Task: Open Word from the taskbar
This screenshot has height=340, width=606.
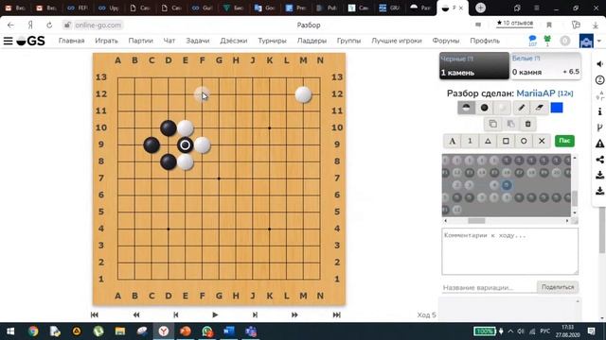Action: [x=229, y=331]
